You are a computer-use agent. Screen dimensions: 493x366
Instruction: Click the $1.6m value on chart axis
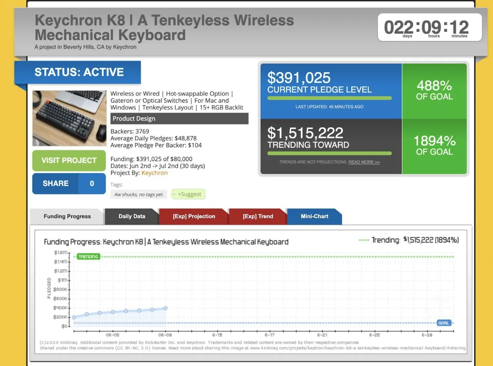60,253
